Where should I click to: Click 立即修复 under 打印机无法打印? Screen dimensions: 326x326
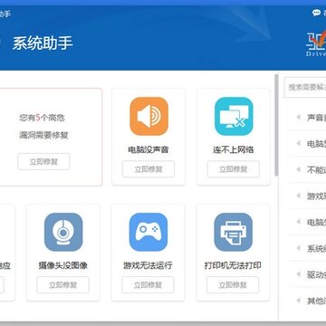(x=233, y=285)
